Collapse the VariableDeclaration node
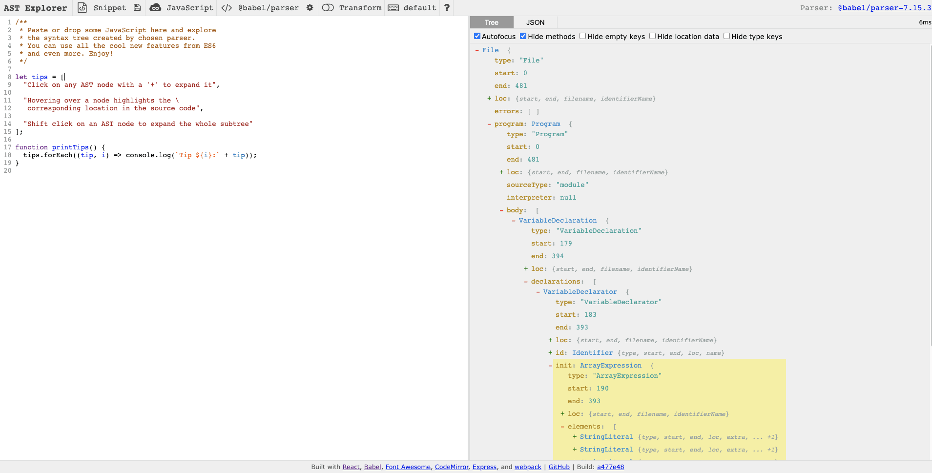932x473 pixels. coord(514,221)
